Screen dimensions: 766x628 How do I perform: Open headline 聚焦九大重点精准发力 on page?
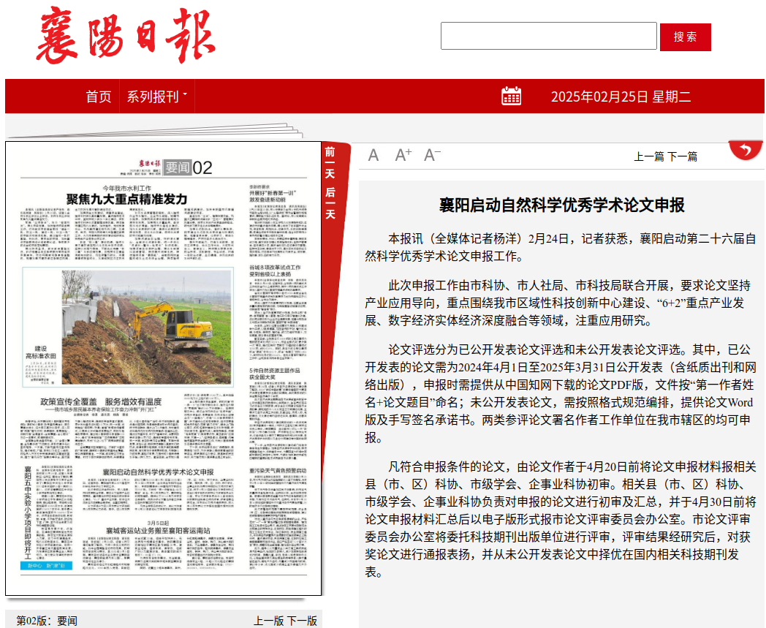click(x=127, y=199)
